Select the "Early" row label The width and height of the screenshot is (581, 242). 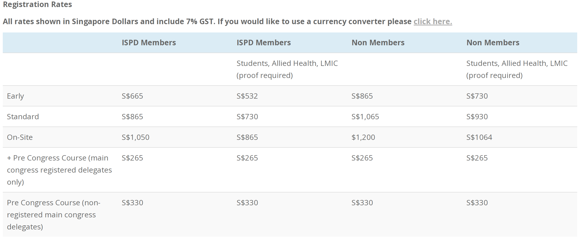[x=15, y=96]
